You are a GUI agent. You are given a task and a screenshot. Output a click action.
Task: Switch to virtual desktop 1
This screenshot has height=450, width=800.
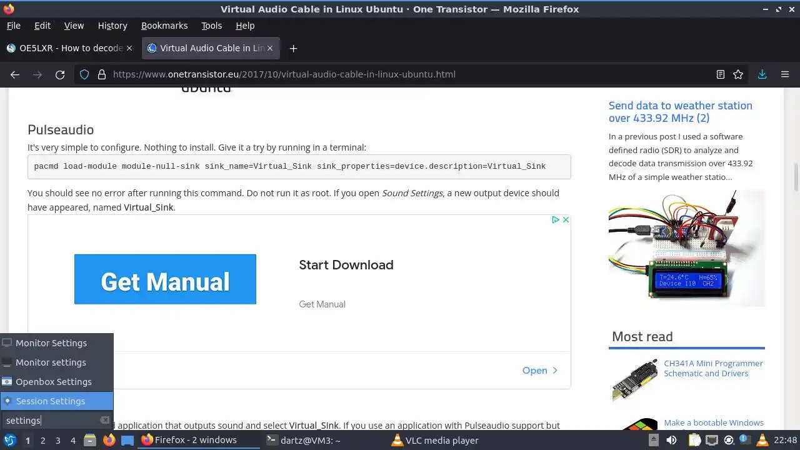click(28, 441)
